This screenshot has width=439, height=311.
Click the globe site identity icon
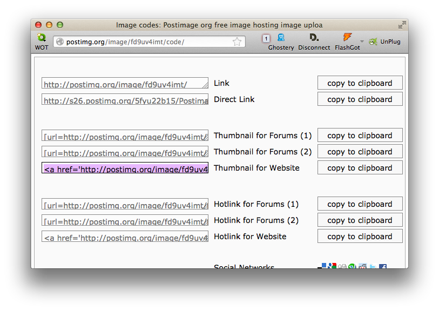click(x=60, y=42)
